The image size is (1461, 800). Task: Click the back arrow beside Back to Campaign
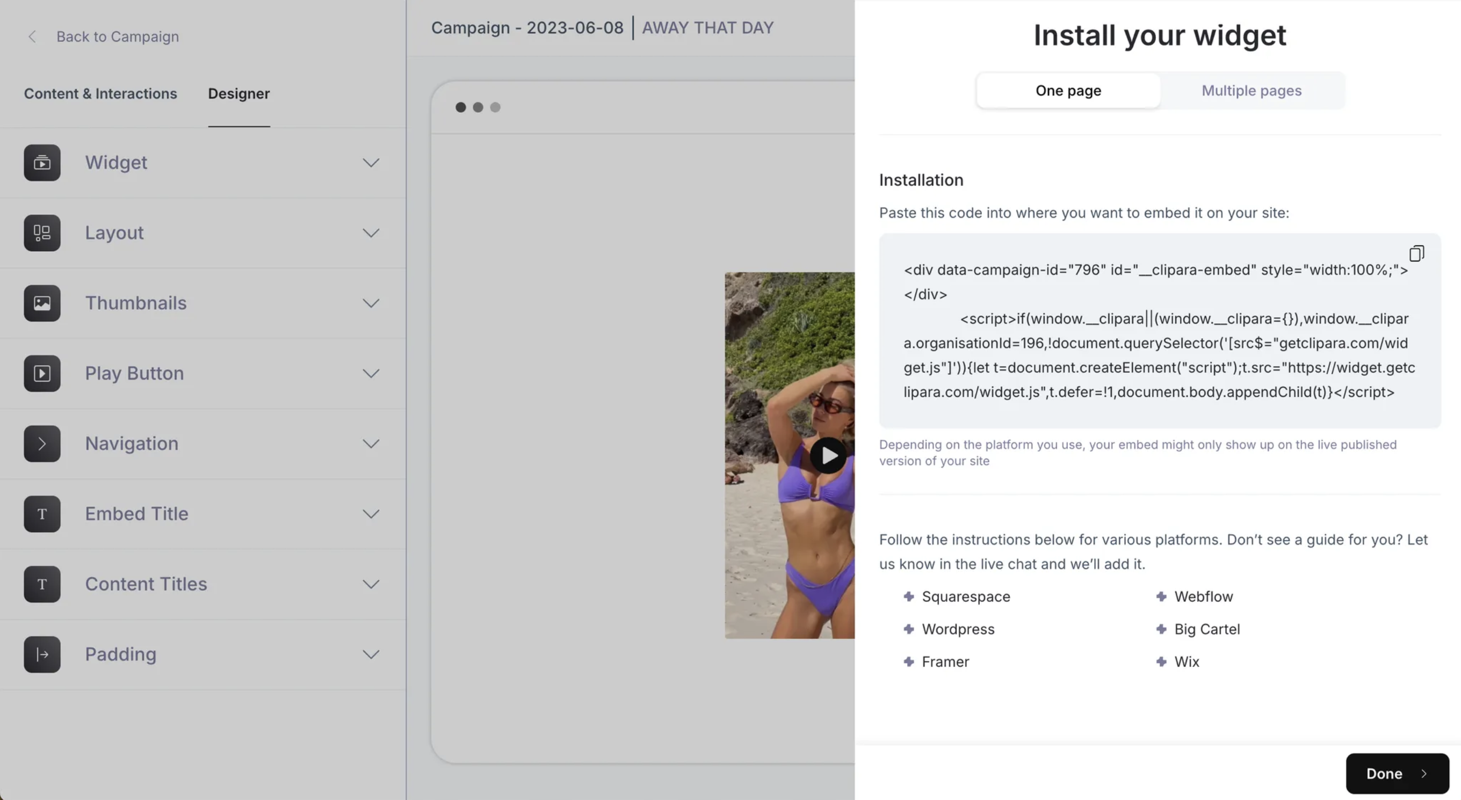(x=32, y=37)
